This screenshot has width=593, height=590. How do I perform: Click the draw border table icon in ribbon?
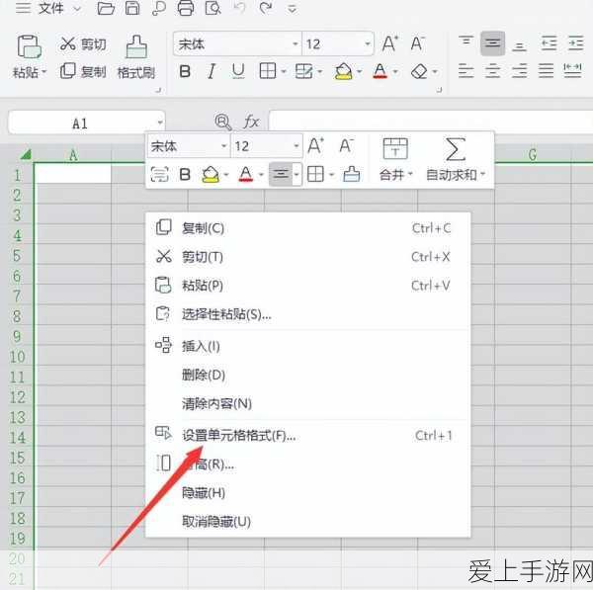click(303, 71)
